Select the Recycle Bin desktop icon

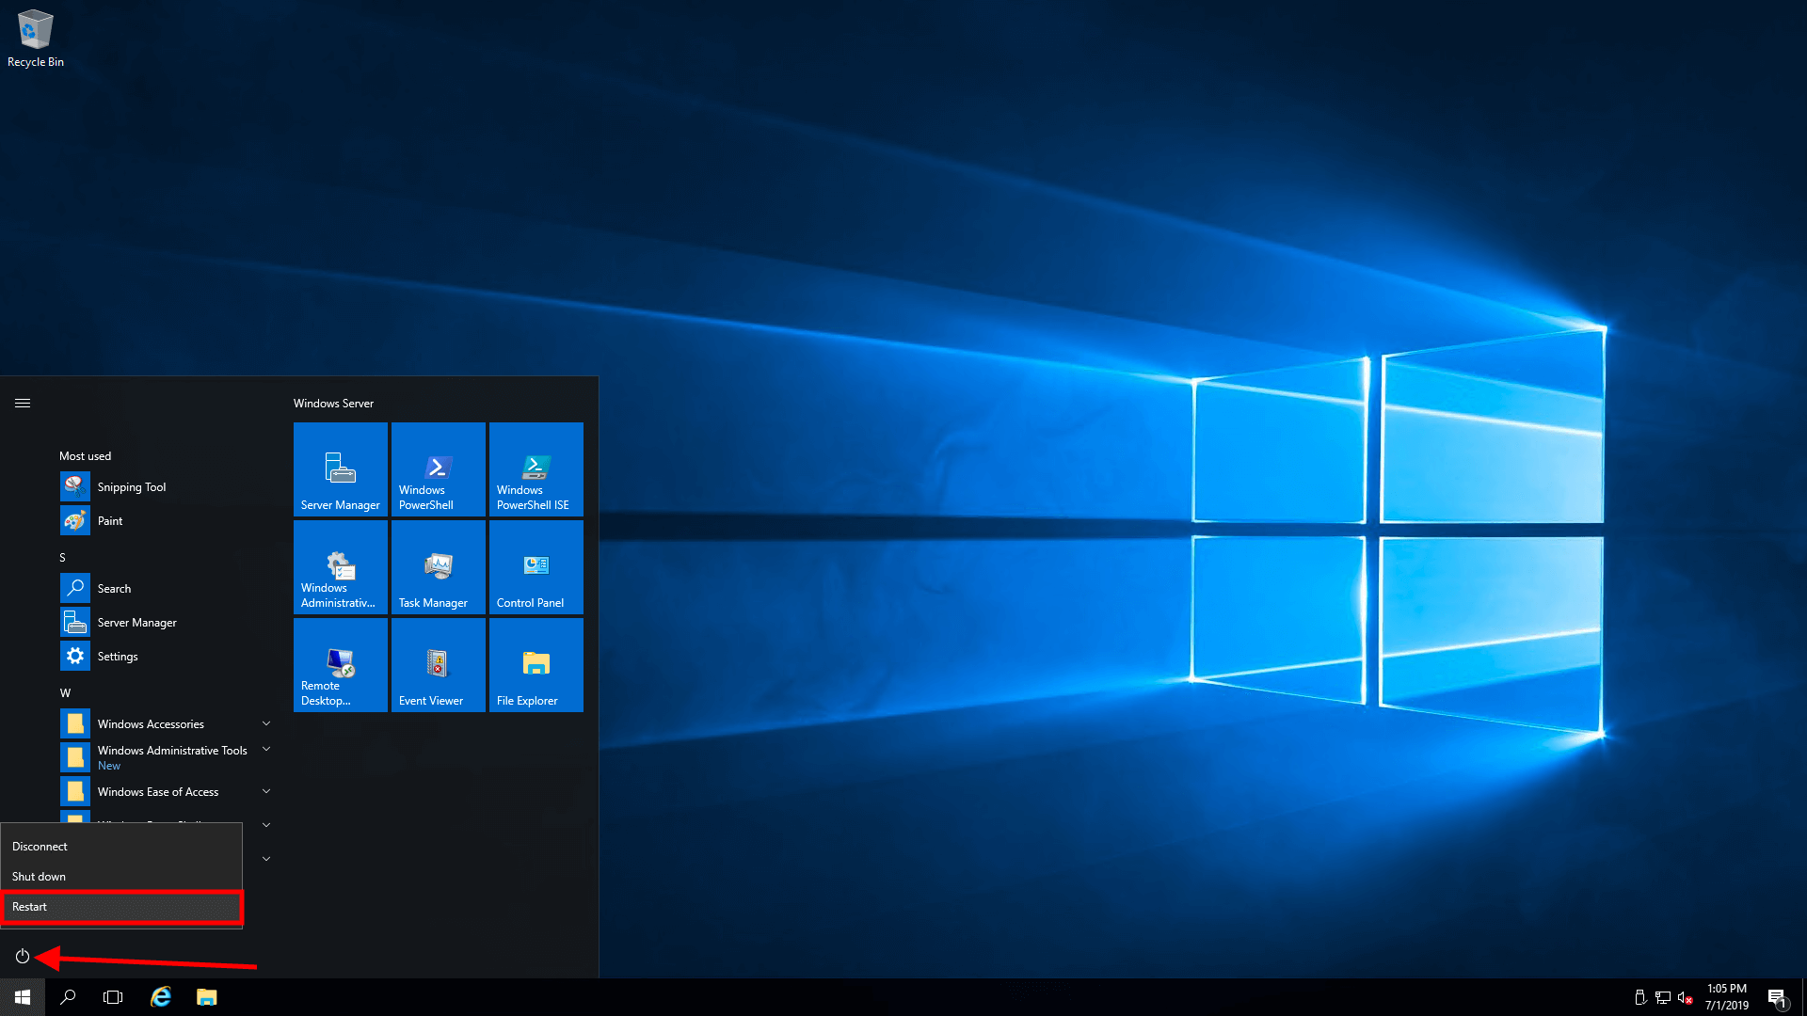(x=36, y=39)
